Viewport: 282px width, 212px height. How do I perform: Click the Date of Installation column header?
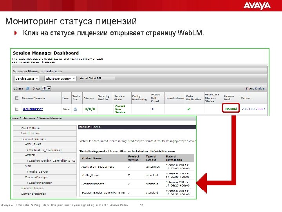coord(174,158)
